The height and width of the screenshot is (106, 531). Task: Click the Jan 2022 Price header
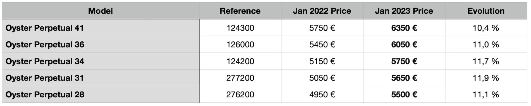(x=322, y=11)
